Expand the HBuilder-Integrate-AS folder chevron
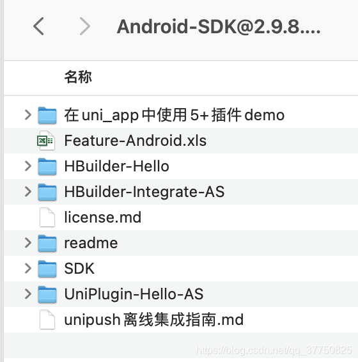 [x=28, y=192]
